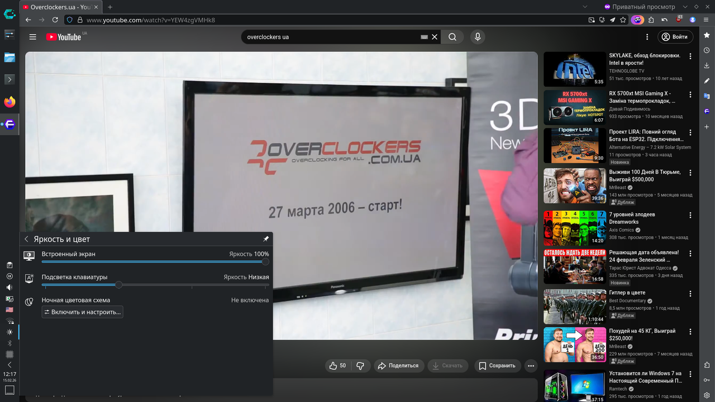Viewport: 715px width, 402px height.
Task: Open Похудей на 45 КГ video thumbnail
Action: (x=575, y=344)
